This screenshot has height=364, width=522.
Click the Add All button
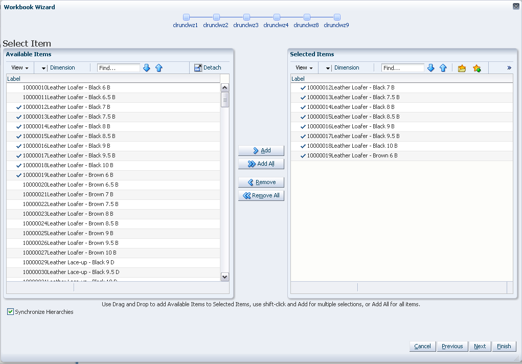[x=261, y=164]
